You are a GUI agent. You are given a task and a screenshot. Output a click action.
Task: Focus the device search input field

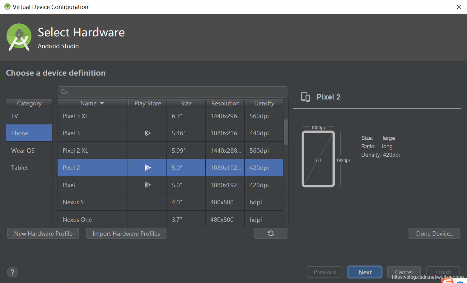173,92
